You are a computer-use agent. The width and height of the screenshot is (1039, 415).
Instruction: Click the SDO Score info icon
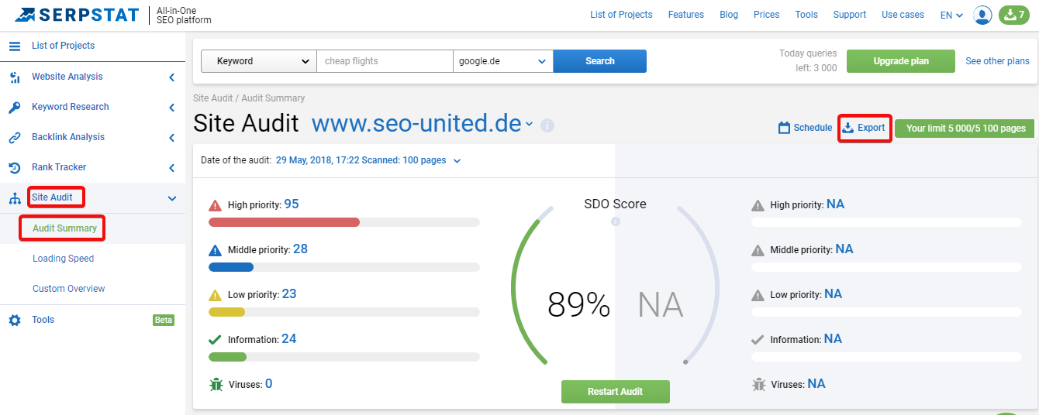pyautogui.click(x=616, y=221)
